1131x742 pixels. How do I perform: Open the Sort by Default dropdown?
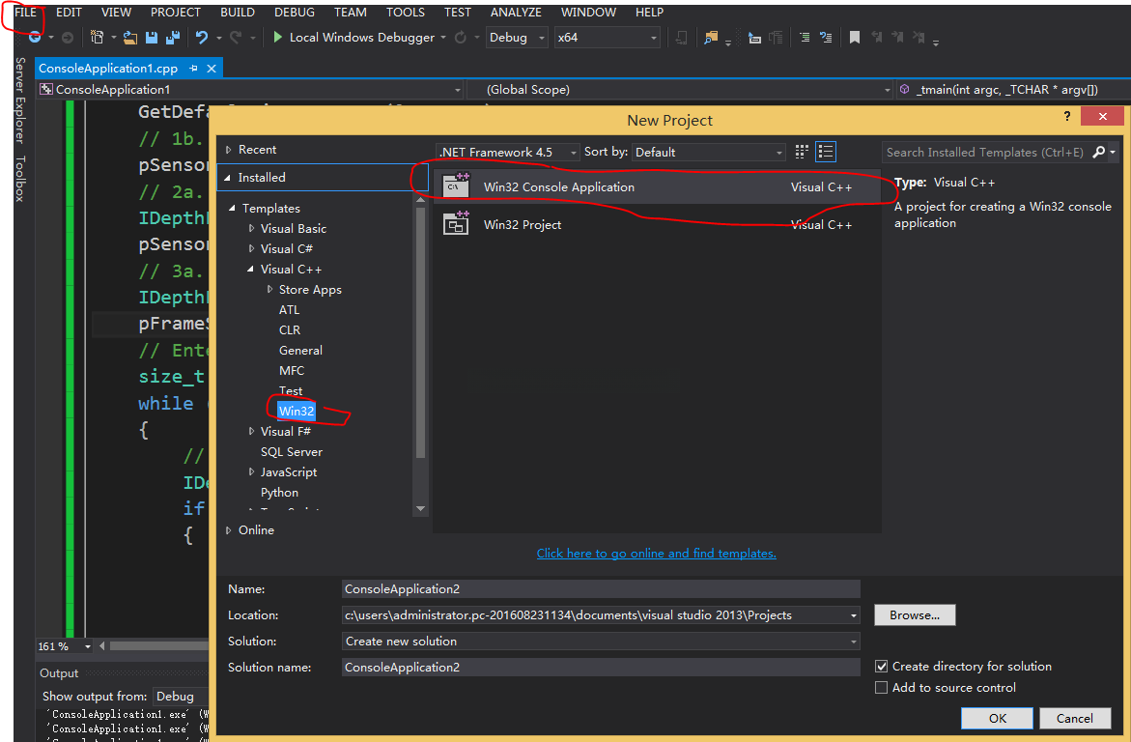709,152
